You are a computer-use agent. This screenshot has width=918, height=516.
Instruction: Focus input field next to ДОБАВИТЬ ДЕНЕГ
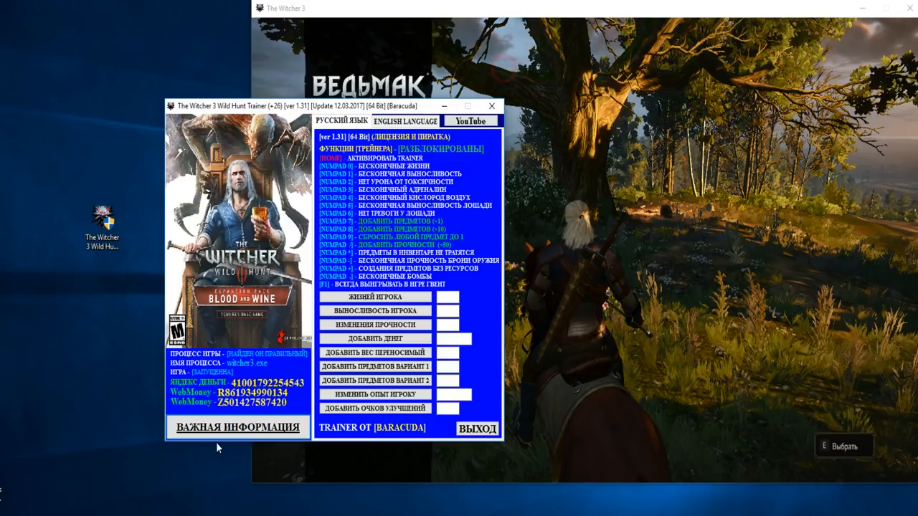[454, 338]
